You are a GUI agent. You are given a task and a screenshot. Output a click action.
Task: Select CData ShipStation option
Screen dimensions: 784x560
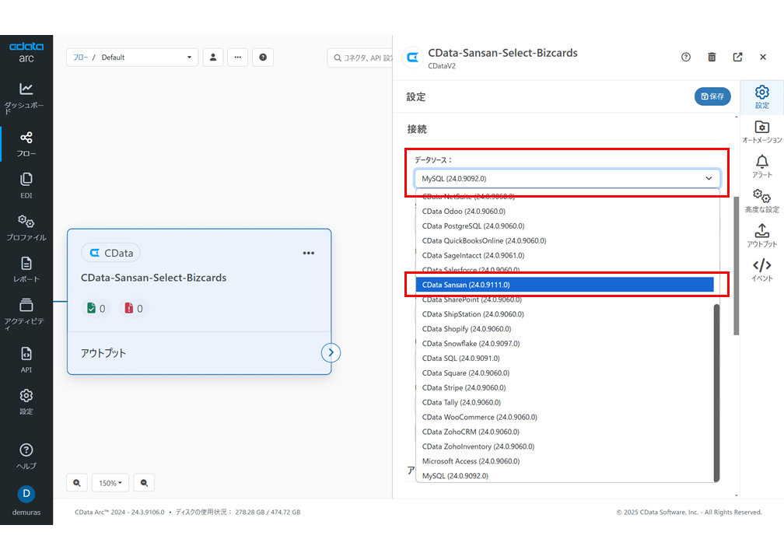point(565,314)
